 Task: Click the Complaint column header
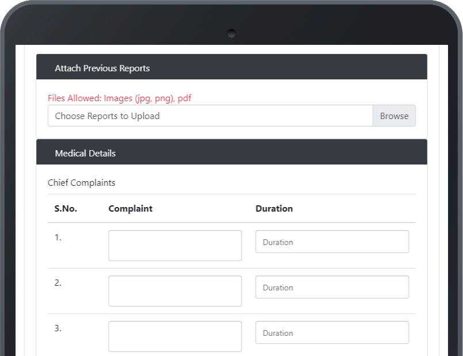[131, 209]
